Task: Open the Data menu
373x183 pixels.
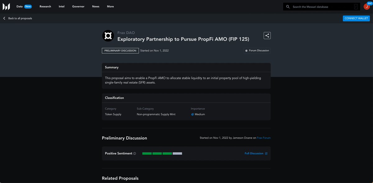Action: tap(19, 7)
